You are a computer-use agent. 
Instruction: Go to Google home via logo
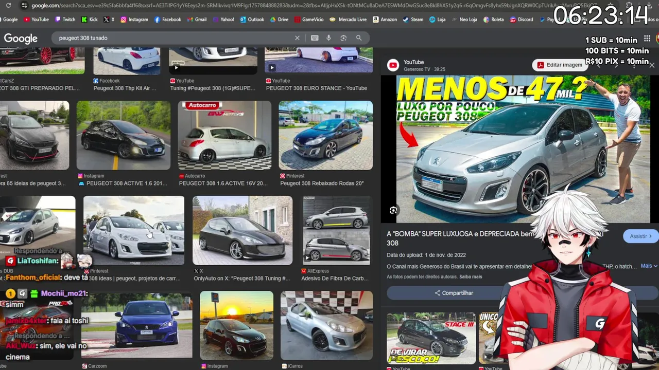(21, 39)
